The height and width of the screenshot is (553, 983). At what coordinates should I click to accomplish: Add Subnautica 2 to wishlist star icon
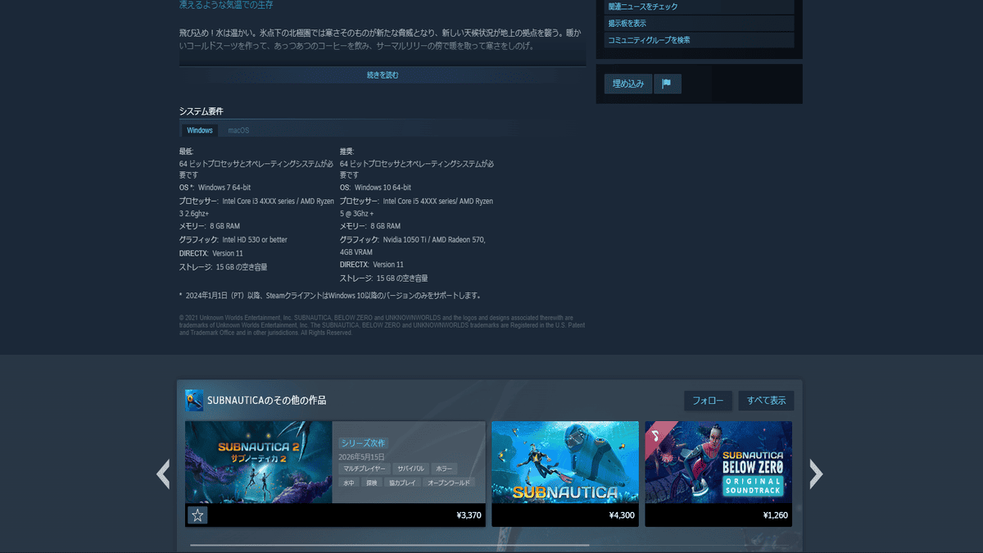197,515
